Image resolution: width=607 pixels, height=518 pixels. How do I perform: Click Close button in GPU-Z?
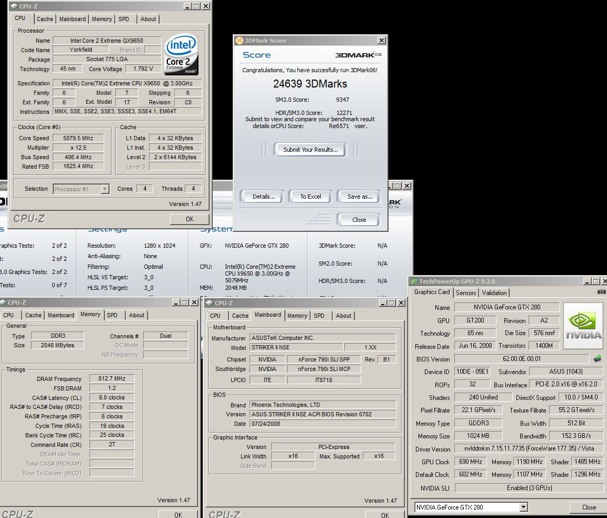(589, 507)
